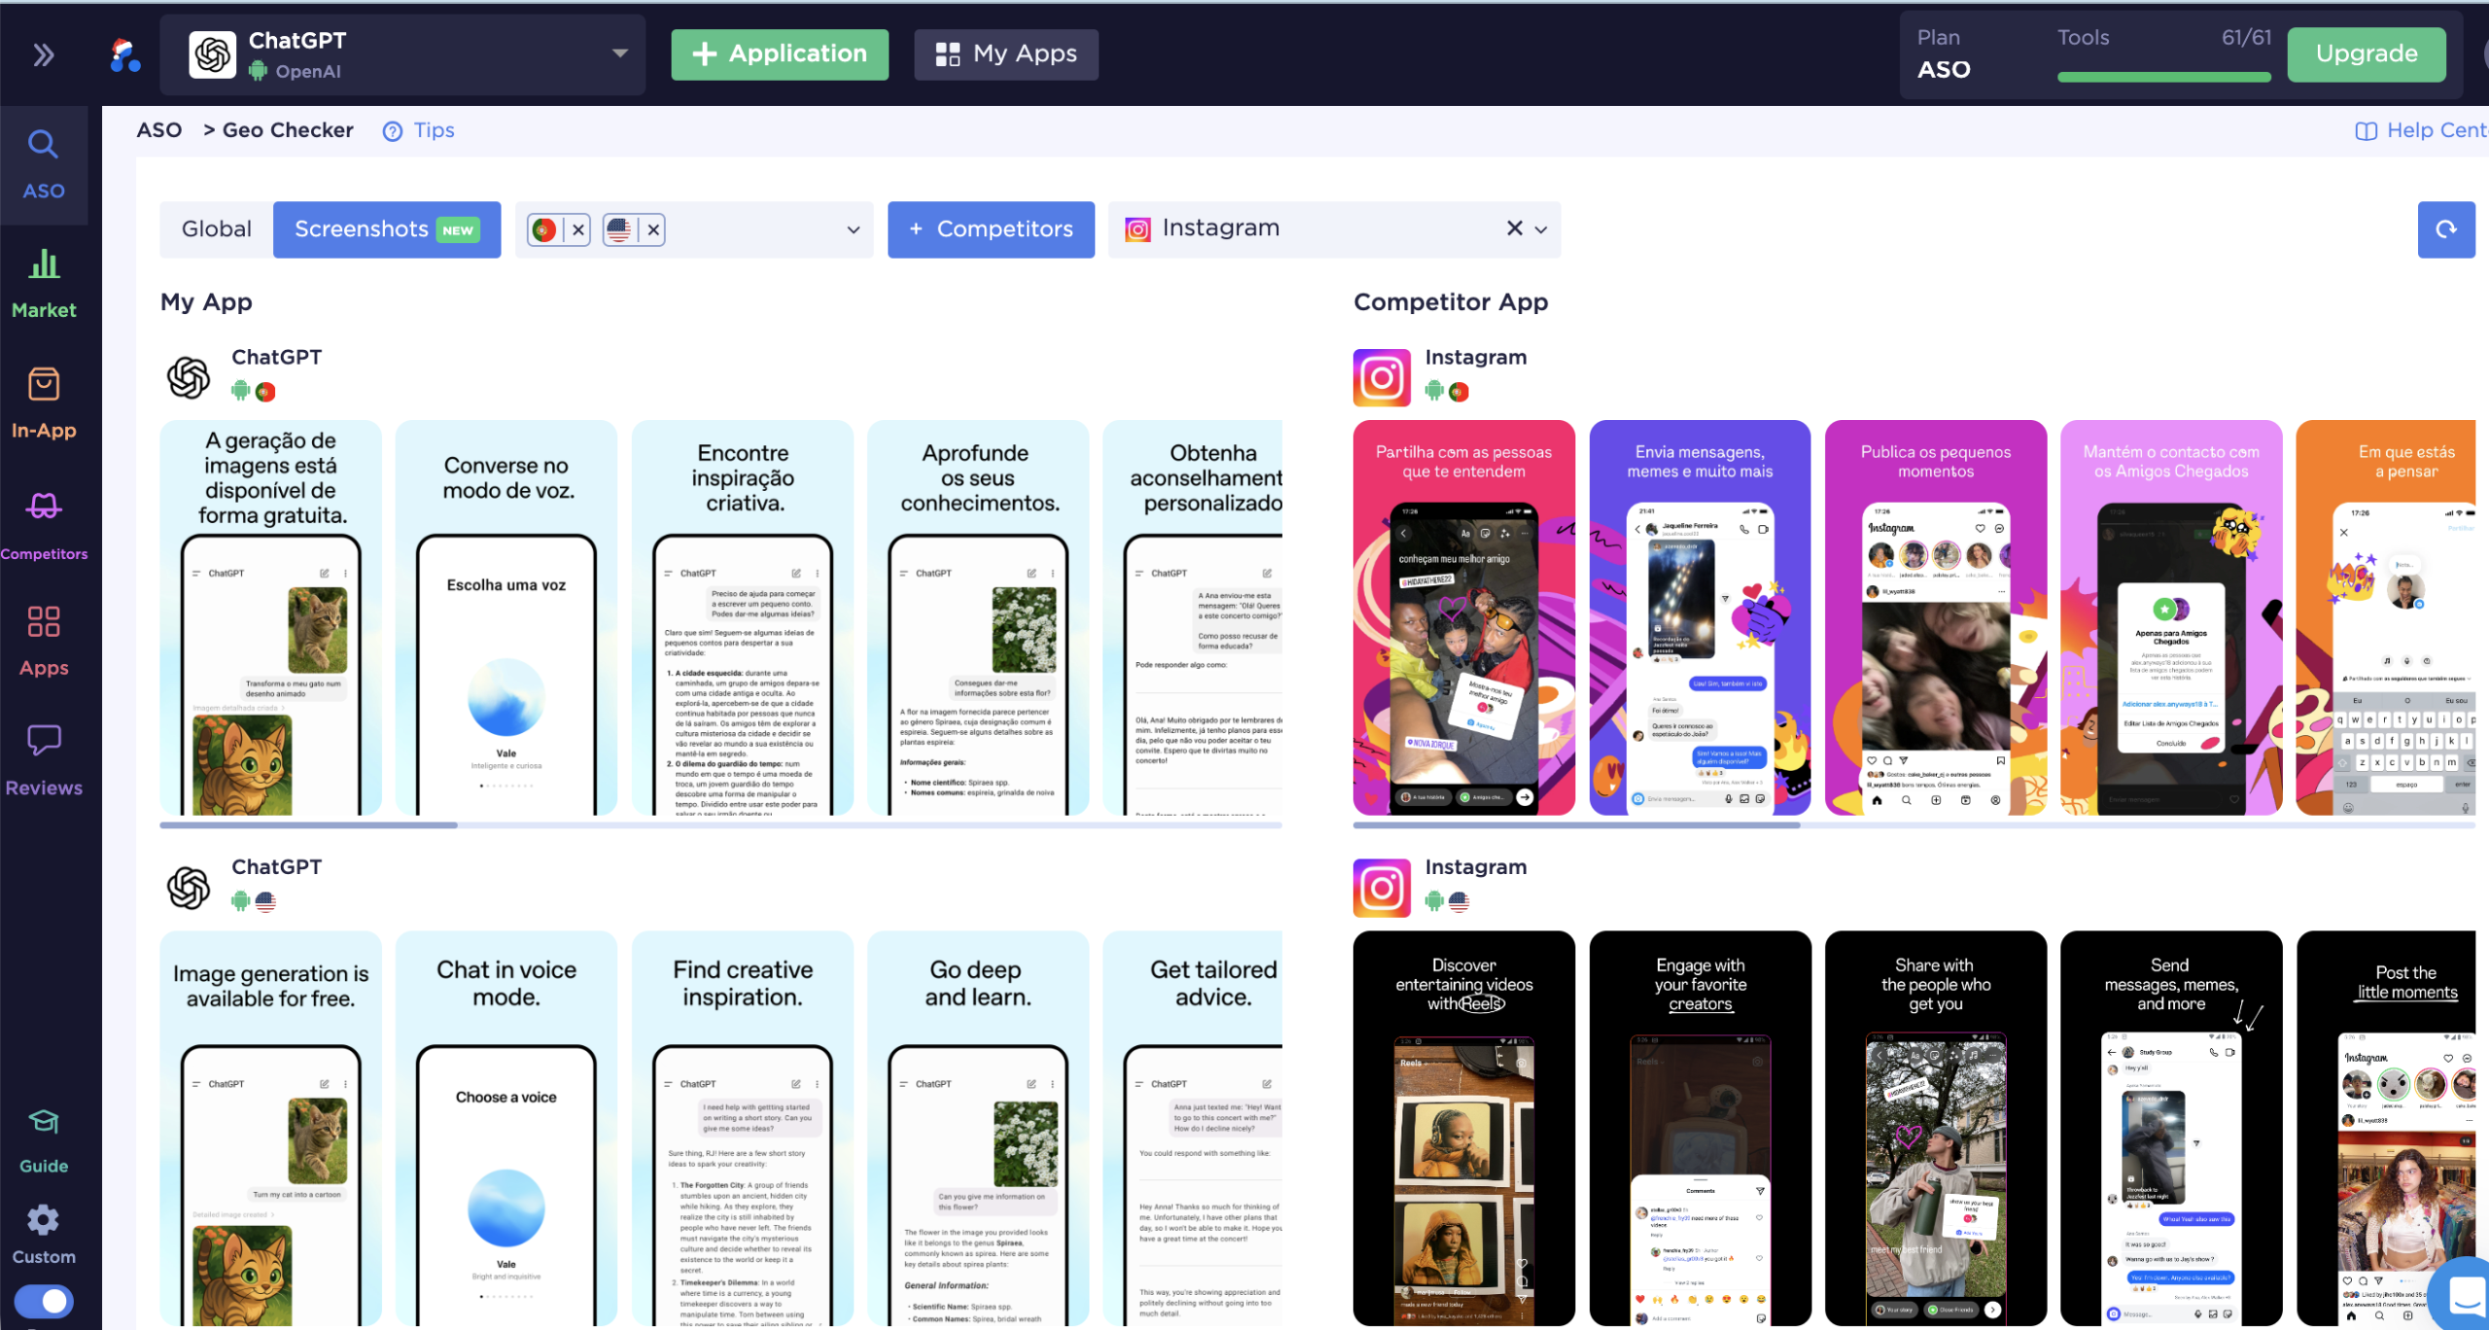Remove the United States country filter
Image resolution: width=2489 pixels, height=1330 pixels.
[x=653, y=229]
